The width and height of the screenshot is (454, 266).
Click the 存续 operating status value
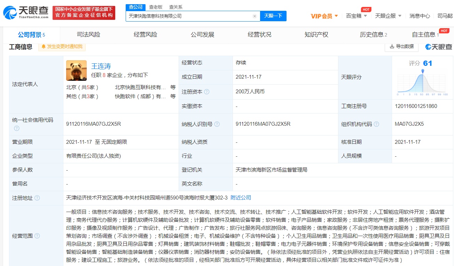pos(241,63)
